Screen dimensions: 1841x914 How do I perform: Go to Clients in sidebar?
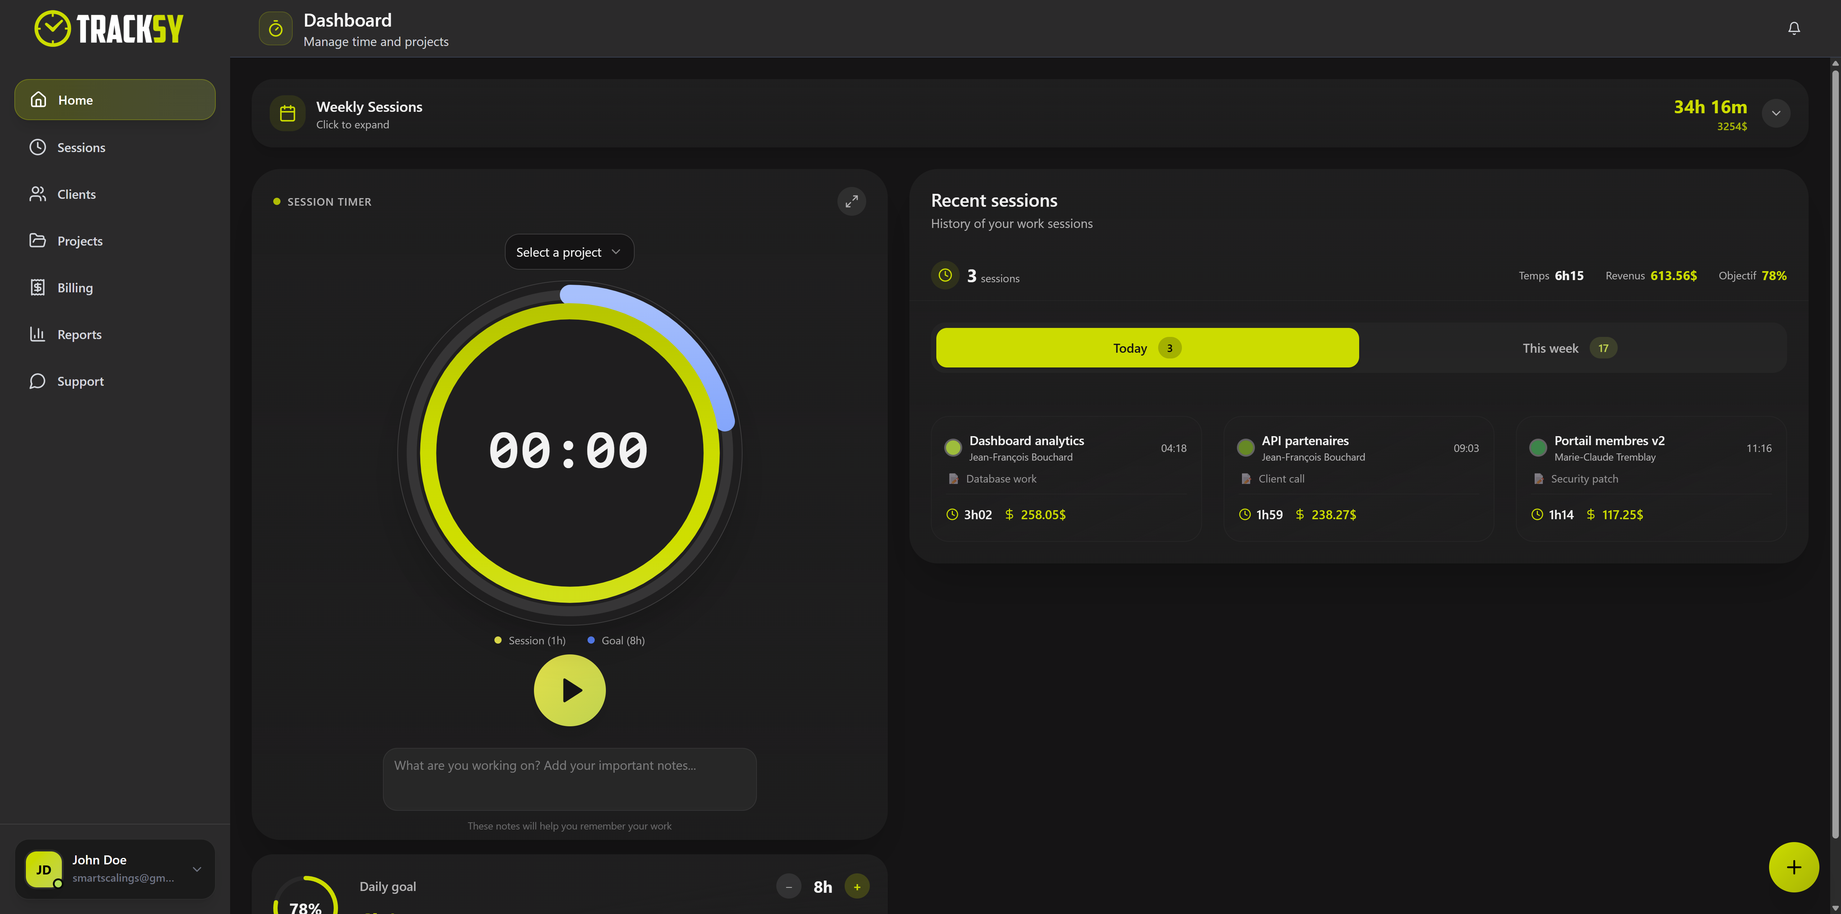pos(76,195)
